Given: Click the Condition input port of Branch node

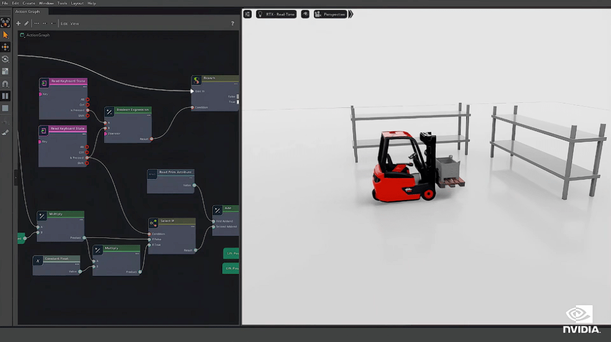Looking at the screenshot, I should tap(192, 107).
